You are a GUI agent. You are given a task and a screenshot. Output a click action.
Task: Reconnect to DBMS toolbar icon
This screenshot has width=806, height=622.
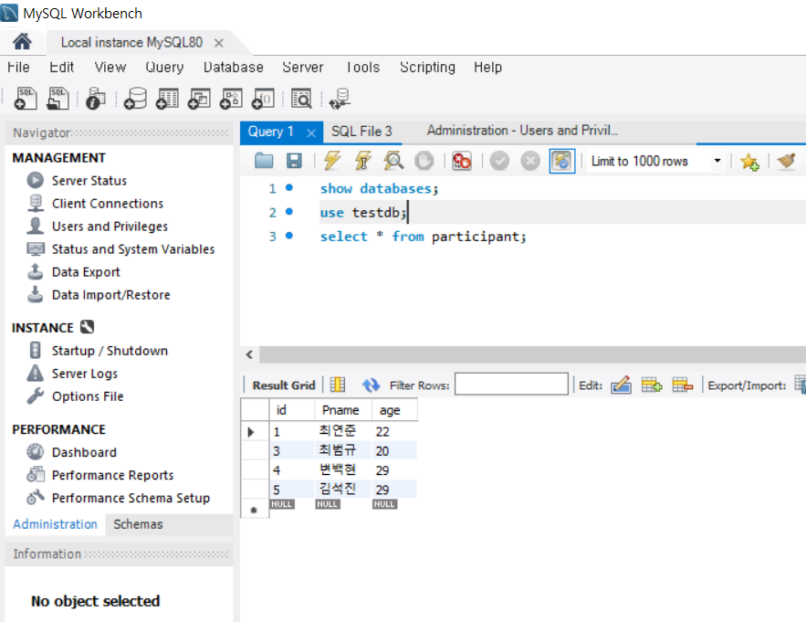pyautogui.click(x=340, y=99)
